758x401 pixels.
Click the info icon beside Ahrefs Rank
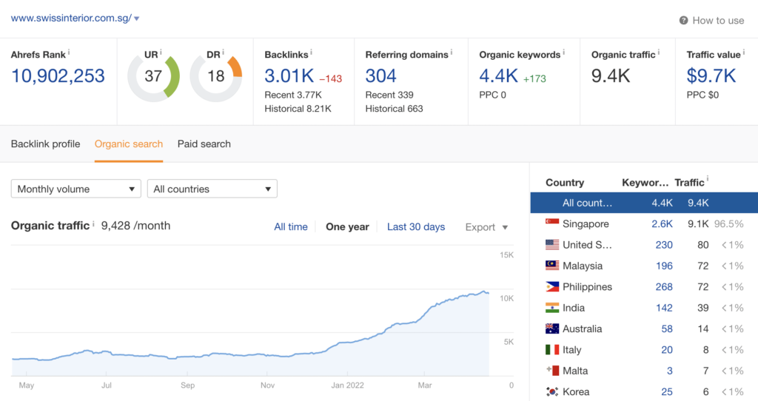pos(69,53)
